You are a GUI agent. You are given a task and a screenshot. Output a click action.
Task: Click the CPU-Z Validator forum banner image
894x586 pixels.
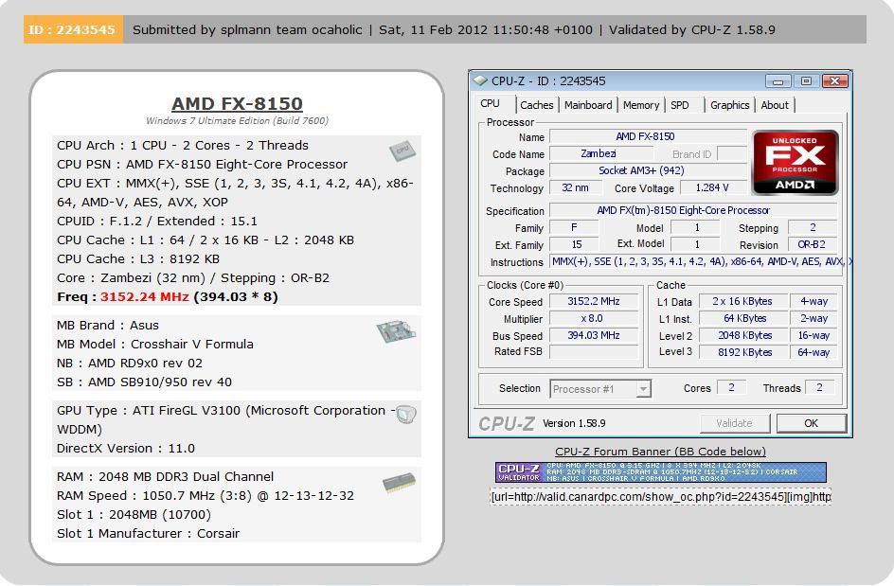coord(660,472)
